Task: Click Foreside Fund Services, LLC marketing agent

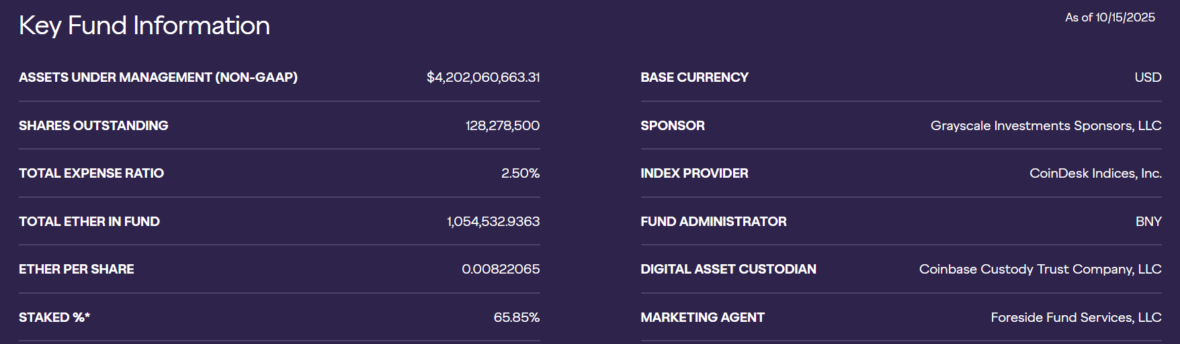Action: tap(1076, 317)
